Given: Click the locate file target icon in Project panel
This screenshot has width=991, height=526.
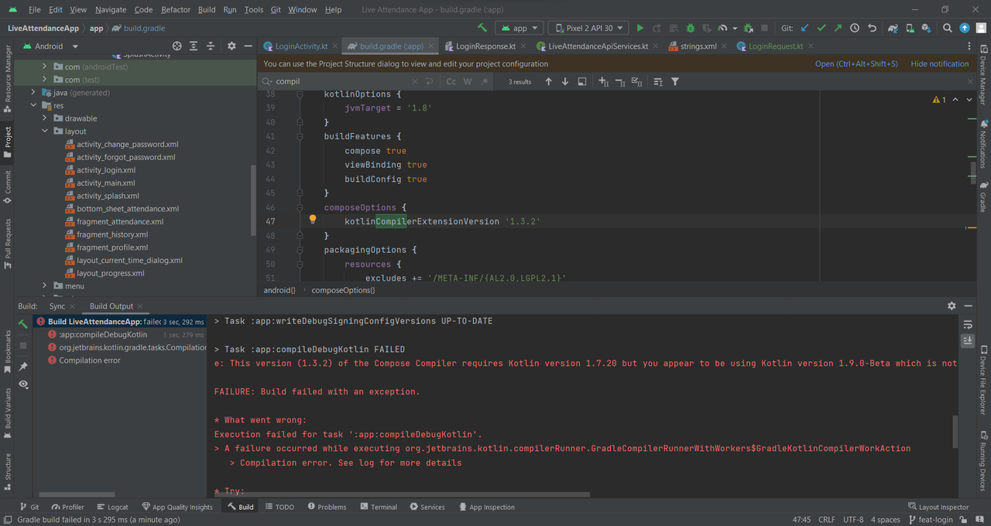Looking at the screenshot, I should [x=177, y=46].
